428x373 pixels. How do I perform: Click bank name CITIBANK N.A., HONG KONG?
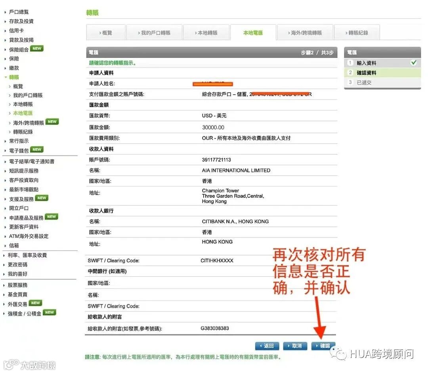tap(235, 222)
